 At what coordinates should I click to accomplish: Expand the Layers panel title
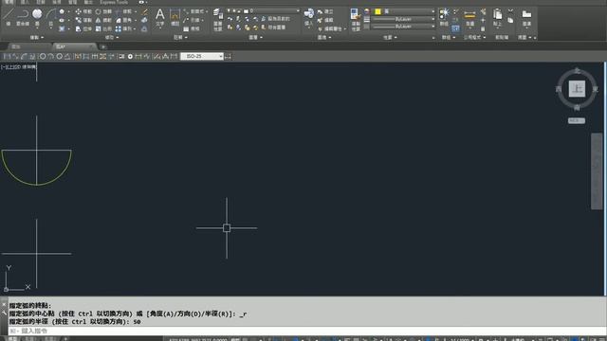[255, 38]
